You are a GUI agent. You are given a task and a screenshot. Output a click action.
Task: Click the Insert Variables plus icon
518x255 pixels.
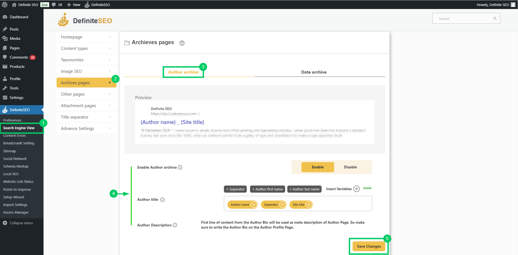356,189
